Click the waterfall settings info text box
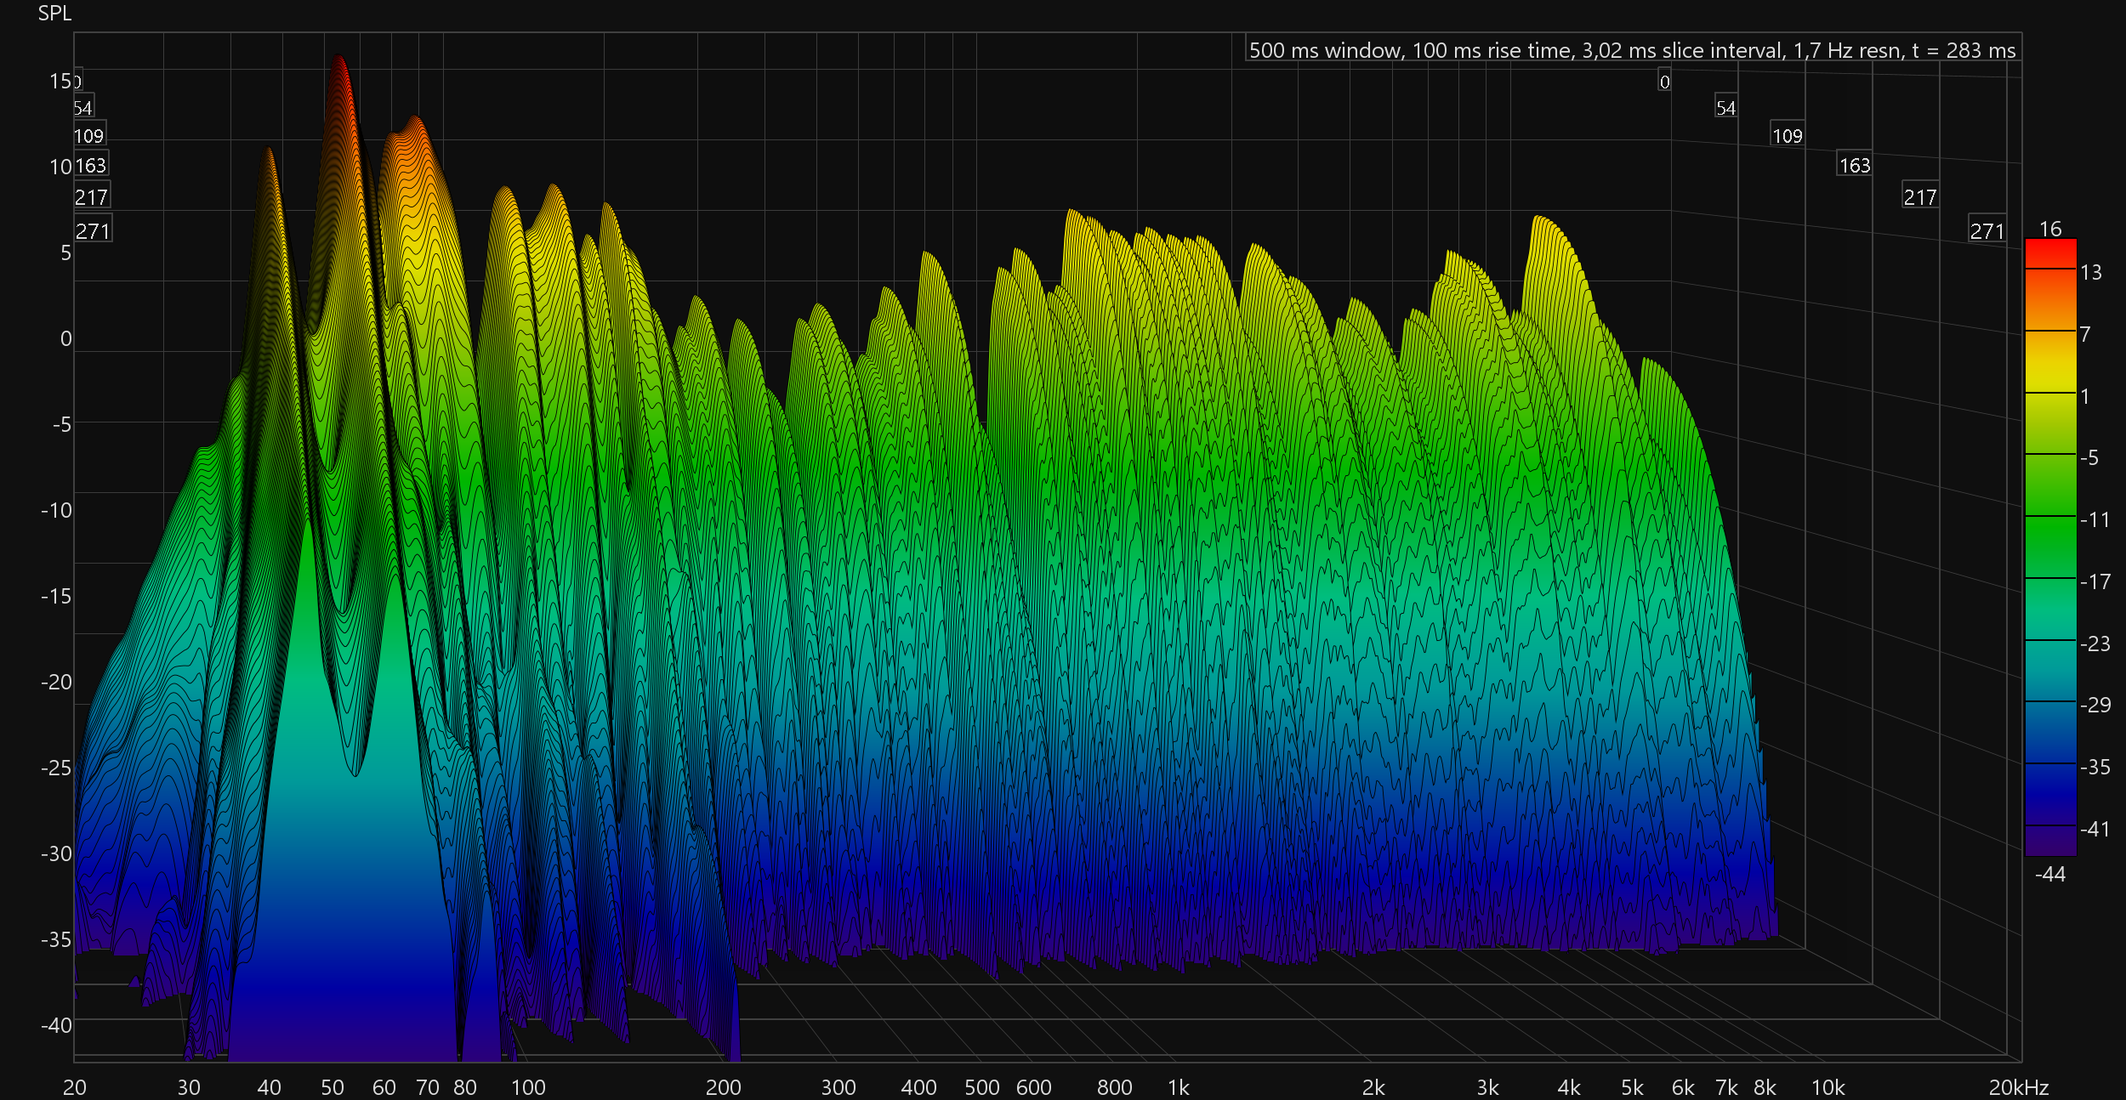The width and height of the screenshot is (2126, 1100). pos(1632,50)
